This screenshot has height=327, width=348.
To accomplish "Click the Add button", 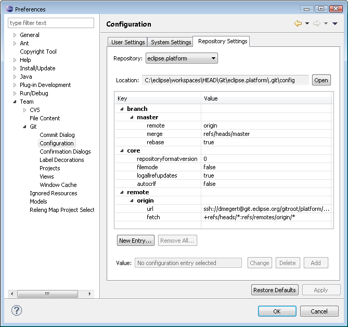I will pyautogui.click(x=316, y=263).
